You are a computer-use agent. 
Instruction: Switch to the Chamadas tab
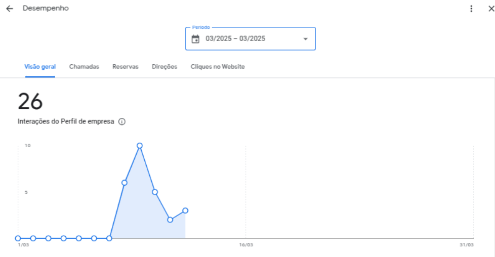point(84,67)
